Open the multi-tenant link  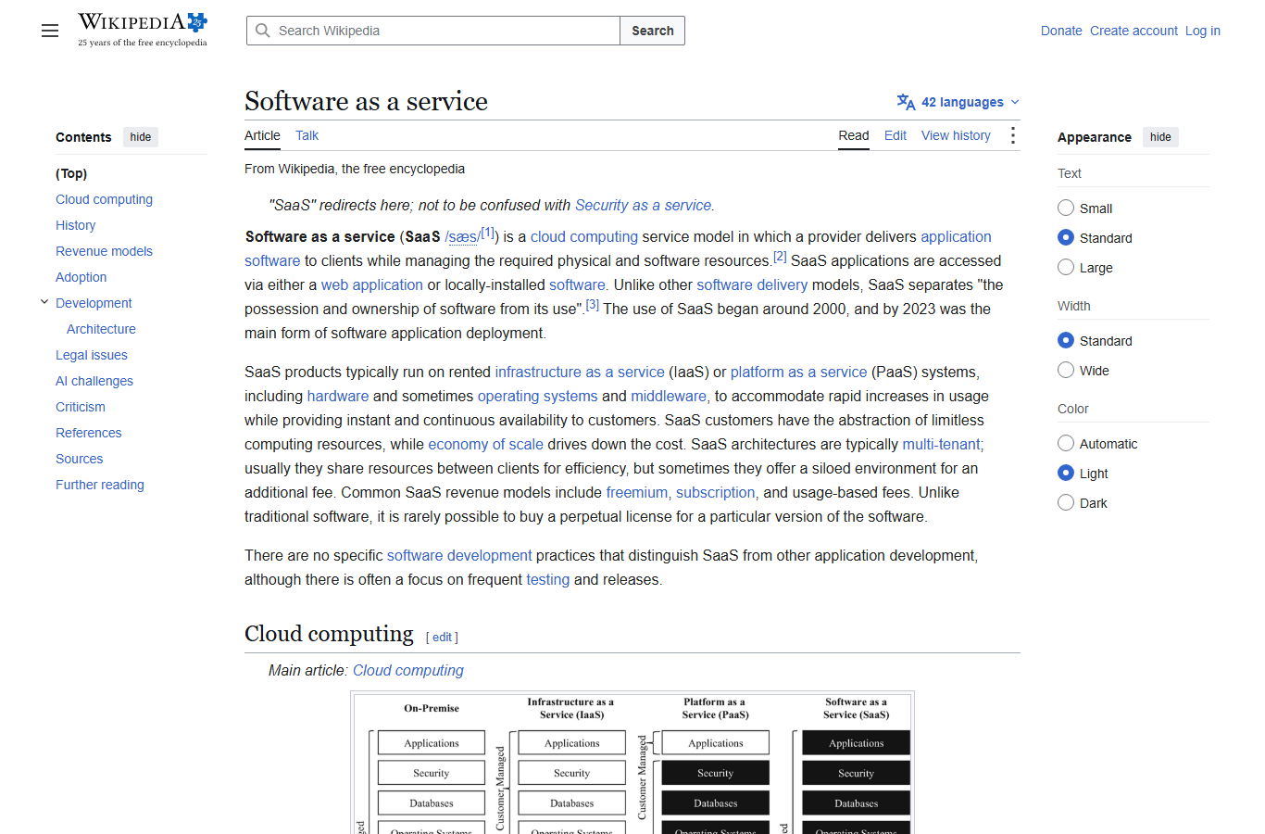click(941, 444)
